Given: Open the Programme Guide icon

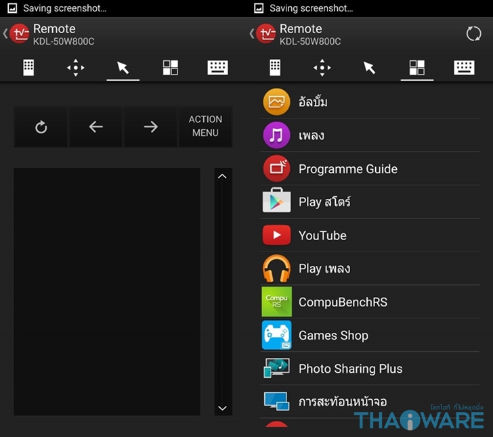Looking at the screenshot, I should click(276, 168).
